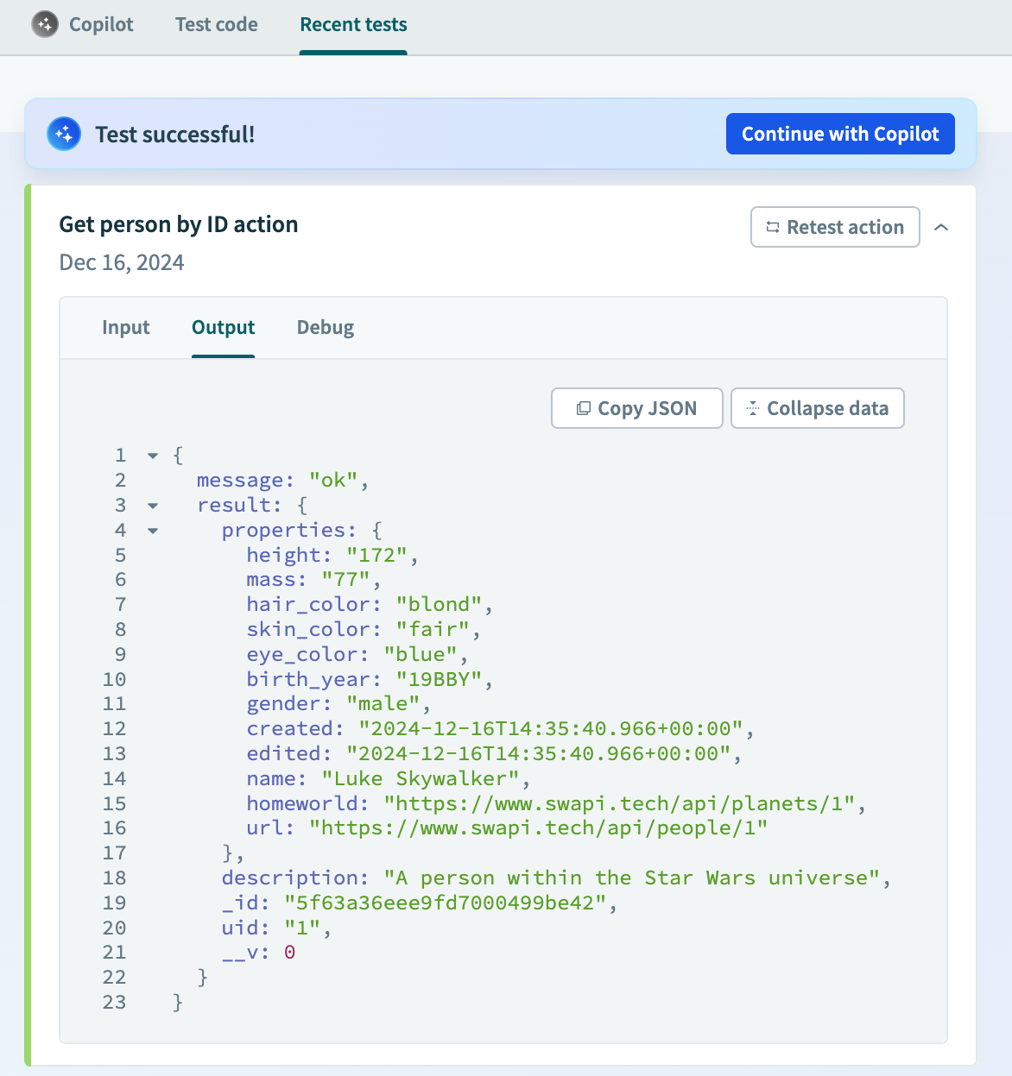Click the Collapse data button
This screenshot has width=1012, height=1076.
point(817,407)
